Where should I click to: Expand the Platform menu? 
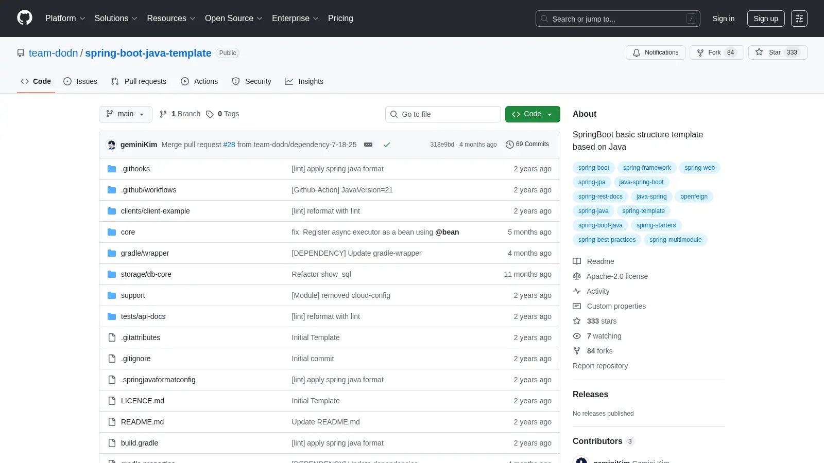(65, 19)
